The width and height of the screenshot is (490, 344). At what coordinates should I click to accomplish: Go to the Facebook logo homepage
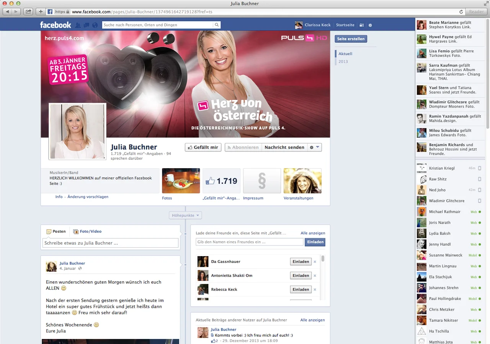pyautogui.click(x=56, y=25)
